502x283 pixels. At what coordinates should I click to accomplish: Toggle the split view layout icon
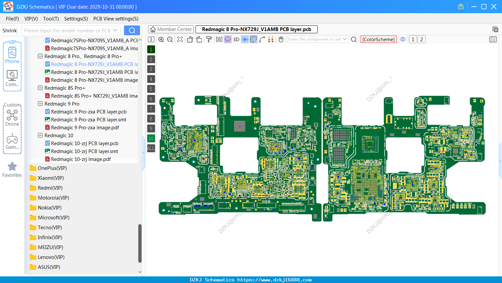coord(151,39)
